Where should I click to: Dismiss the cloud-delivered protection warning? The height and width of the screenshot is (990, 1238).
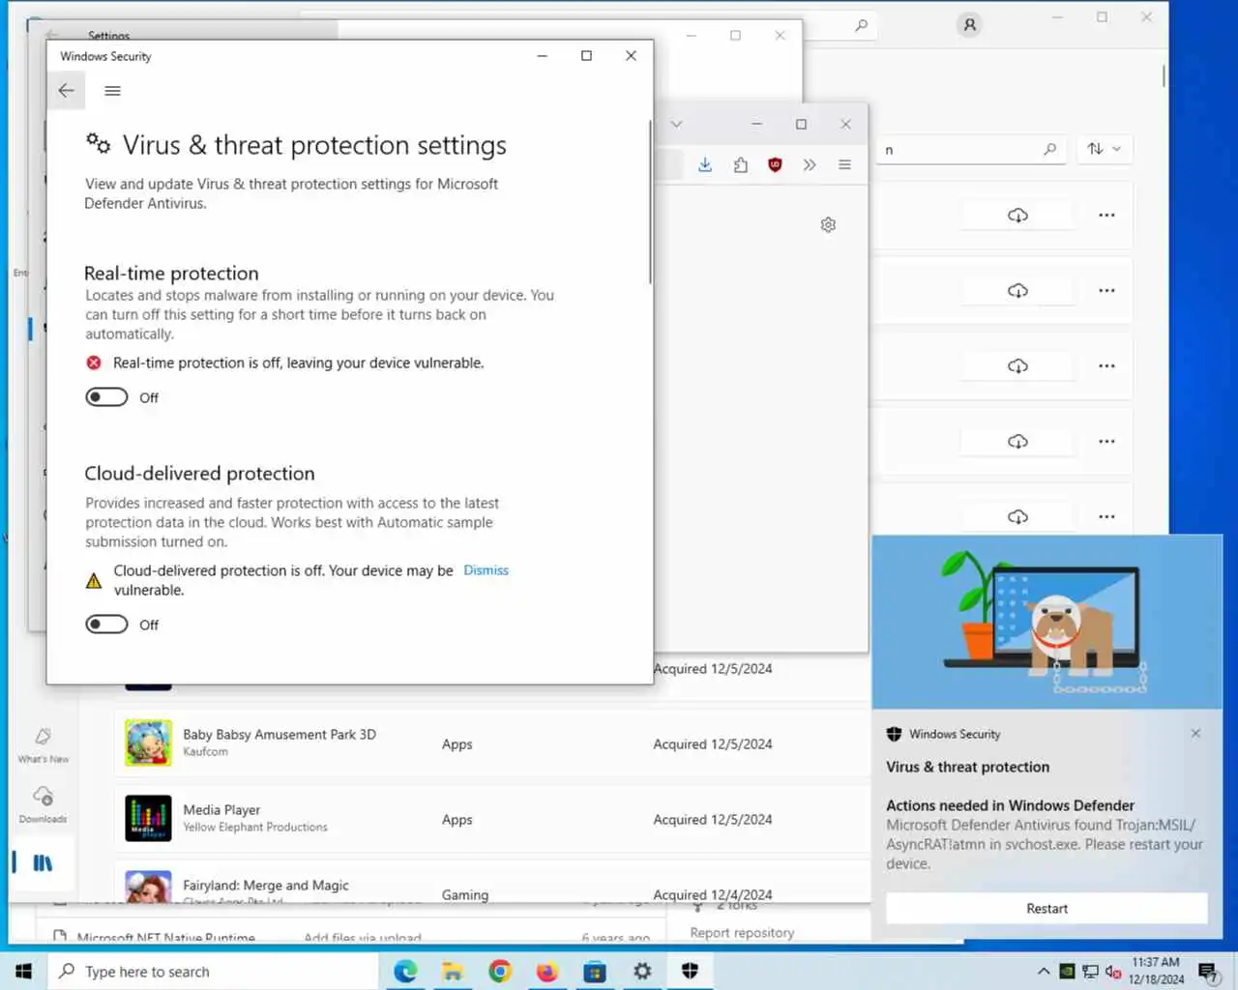pos(486,570)
